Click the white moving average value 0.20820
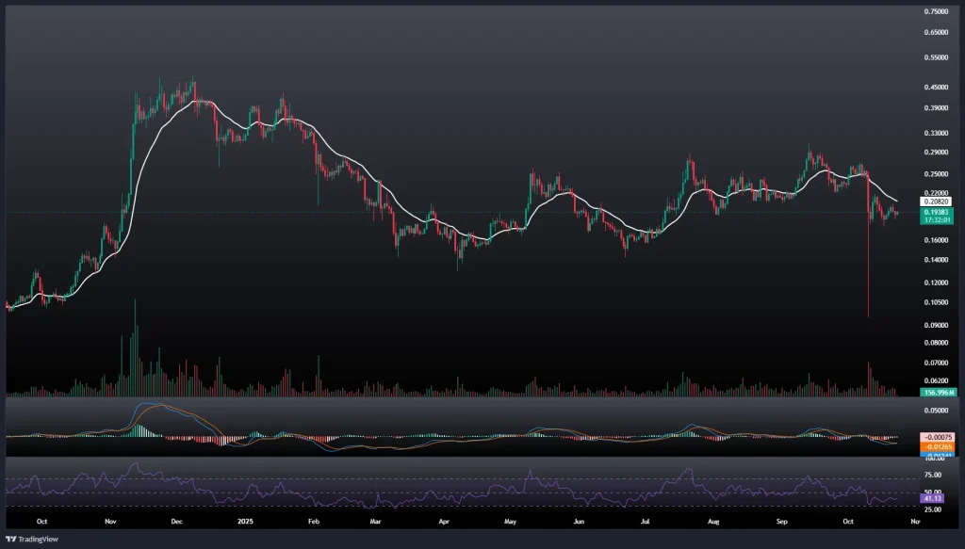 click(x=937, y=202)
